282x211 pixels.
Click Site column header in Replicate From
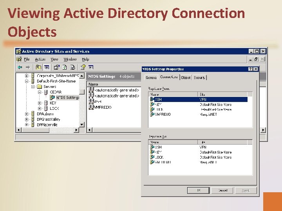[x=222, y=95]
